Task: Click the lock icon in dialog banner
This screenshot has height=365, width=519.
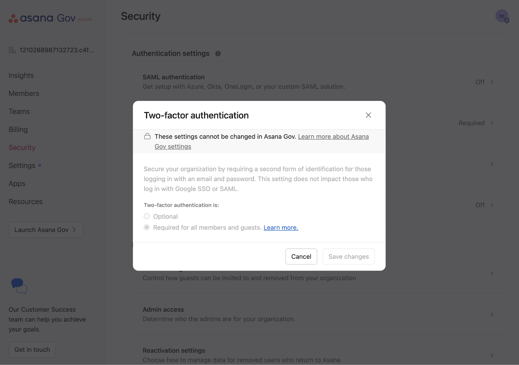Action: [x=147, y=136]
